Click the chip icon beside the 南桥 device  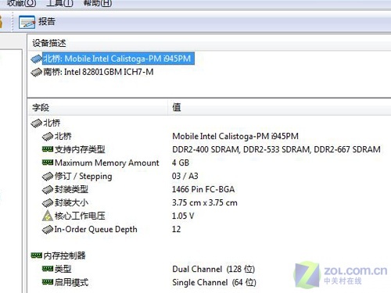point(36,72)
